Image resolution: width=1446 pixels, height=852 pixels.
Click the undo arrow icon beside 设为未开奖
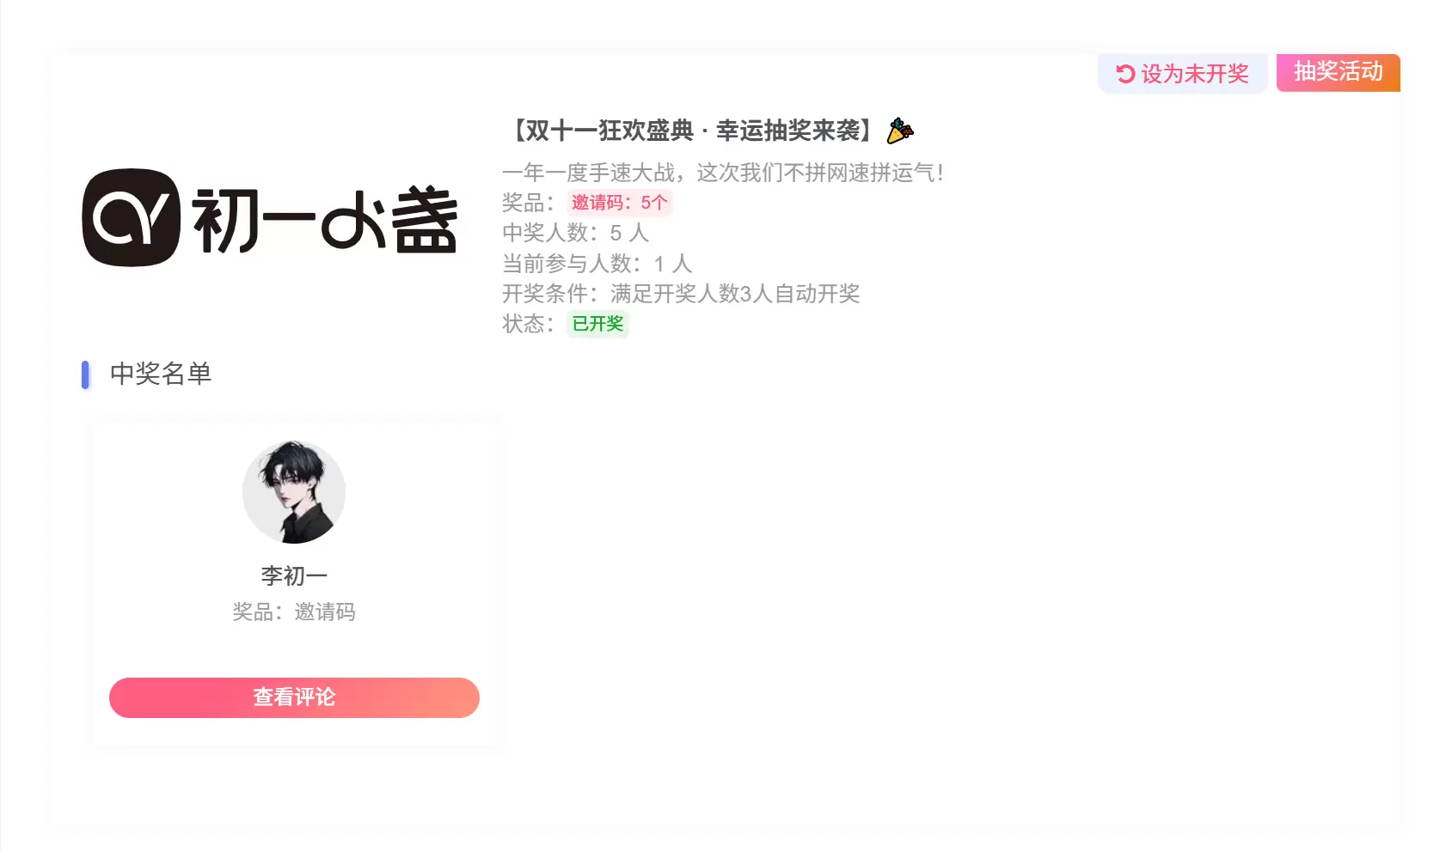tap(1125, 74)
